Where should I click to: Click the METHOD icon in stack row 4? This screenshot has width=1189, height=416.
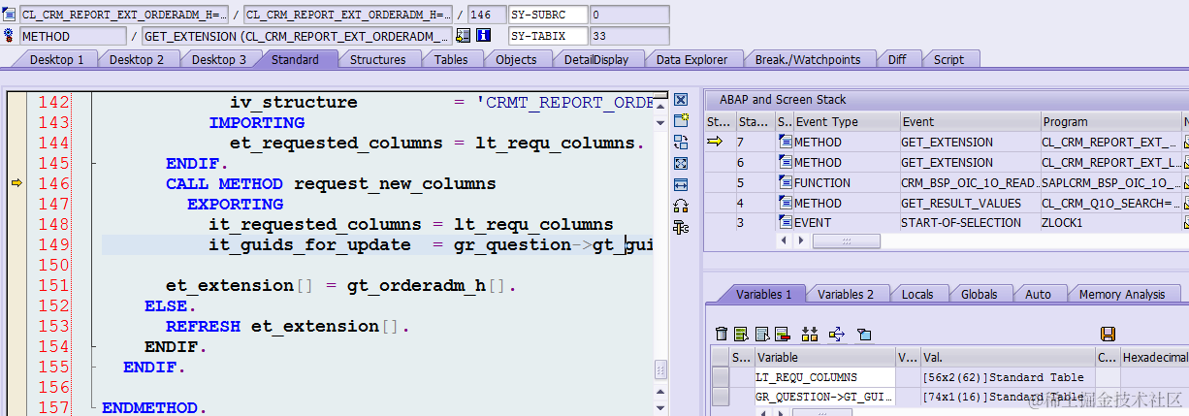tap(785, 203)
